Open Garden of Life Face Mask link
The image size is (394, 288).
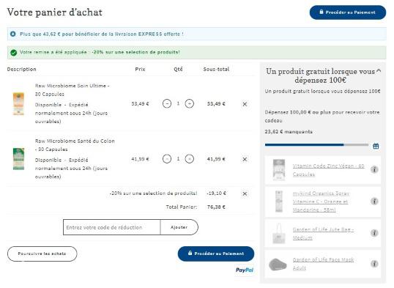tap(323, 264)
